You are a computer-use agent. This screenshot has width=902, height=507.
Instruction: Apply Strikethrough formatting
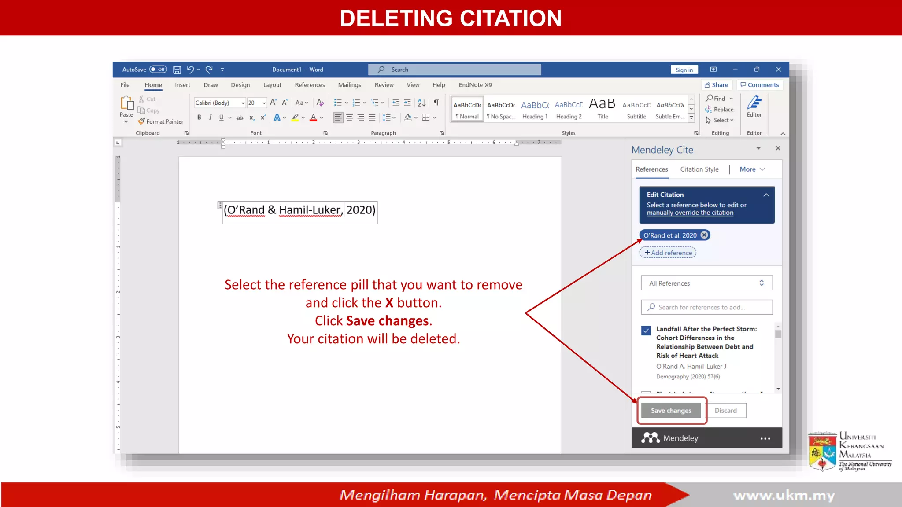coord(240,118)
